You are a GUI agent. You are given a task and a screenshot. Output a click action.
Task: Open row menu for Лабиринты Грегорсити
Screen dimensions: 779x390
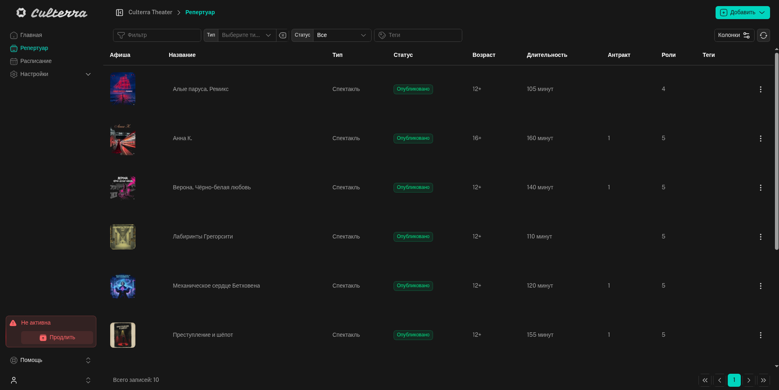click(x=760, y=237)
